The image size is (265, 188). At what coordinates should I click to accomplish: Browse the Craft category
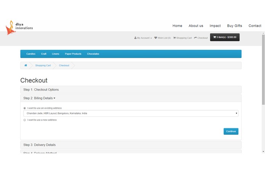(x=43, y=54)
